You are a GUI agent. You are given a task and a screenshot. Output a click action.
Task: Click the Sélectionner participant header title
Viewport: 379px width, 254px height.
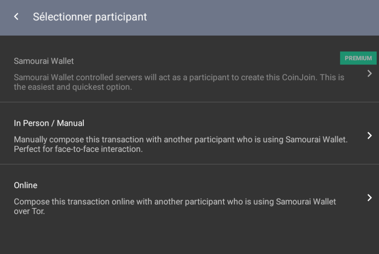[x=90, y=17]
